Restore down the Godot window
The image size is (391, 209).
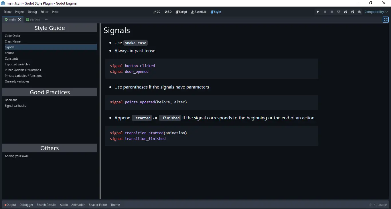tap(371, 3)
